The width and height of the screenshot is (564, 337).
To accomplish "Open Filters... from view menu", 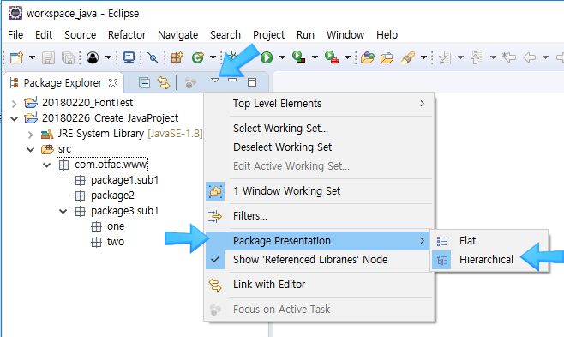I will pos(319,216).
